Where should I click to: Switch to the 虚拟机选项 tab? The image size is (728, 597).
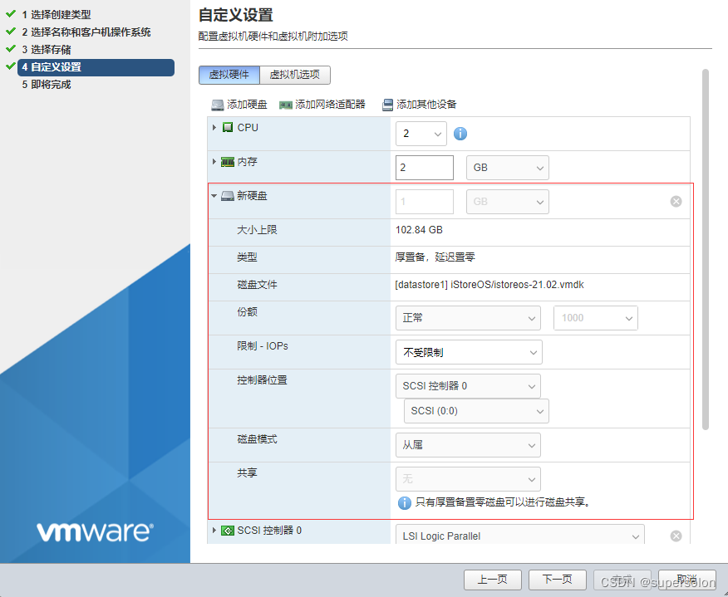coord(295,75)
